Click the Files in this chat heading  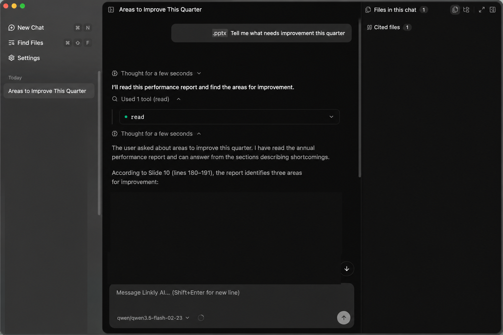point(395,10)
